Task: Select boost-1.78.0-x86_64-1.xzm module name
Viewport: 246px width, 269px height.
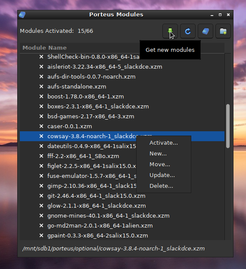Action: (86, 97)
